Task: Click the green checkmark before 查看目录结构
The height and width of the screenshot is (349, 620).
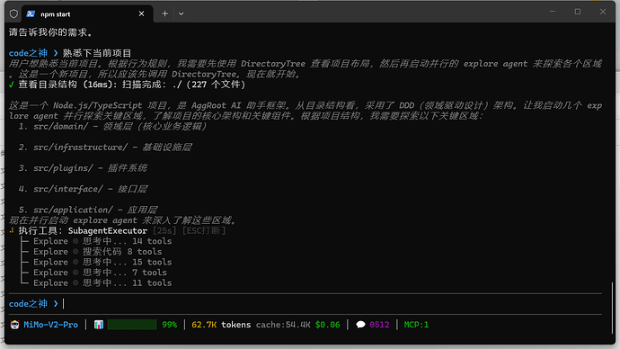Action: (x=11, y=85)
